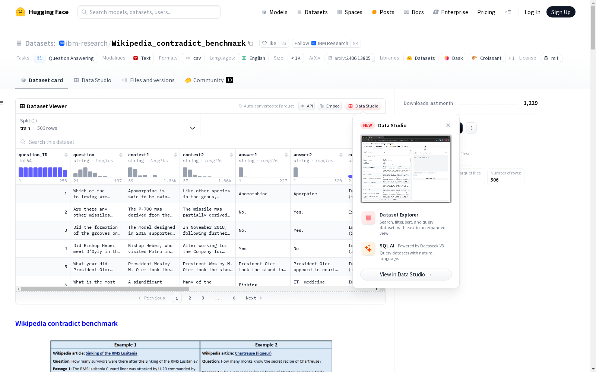Open Enterprise in the top navigation
The height and width of the screenshot is (372, 596).
pyautogui.click(x=450, y=12)
